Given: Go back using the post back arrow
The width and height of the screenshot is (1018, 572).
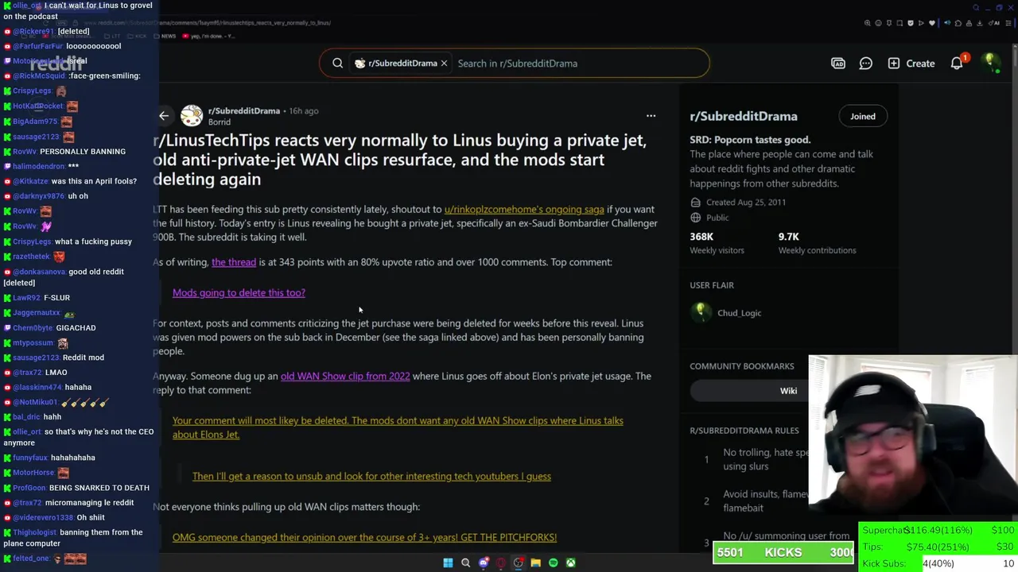Looking at the screenshot, I should click(x=164, y=116).
